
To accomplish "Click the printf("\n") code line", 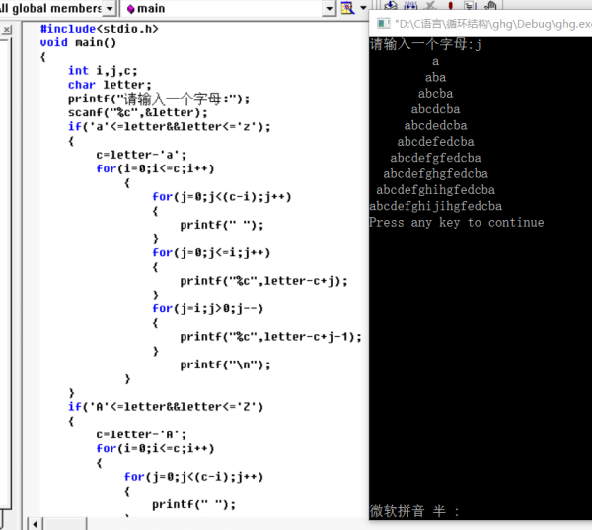I will (x=225, y=364).
